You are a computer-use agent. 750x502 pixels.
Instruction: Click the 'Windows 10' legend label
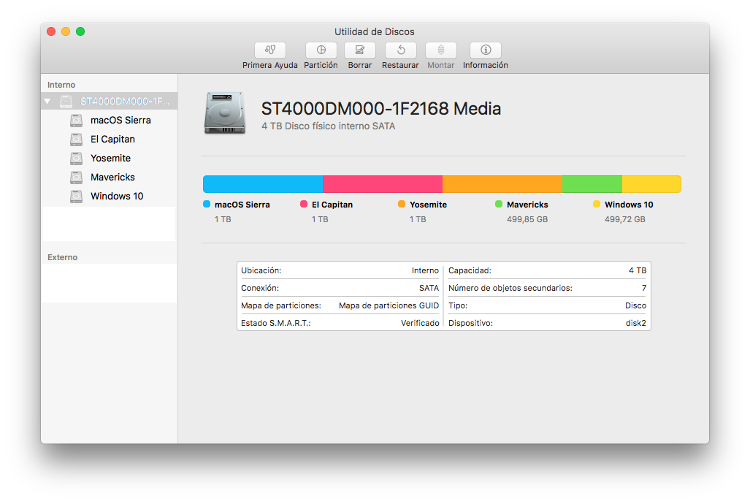point(629,205)
